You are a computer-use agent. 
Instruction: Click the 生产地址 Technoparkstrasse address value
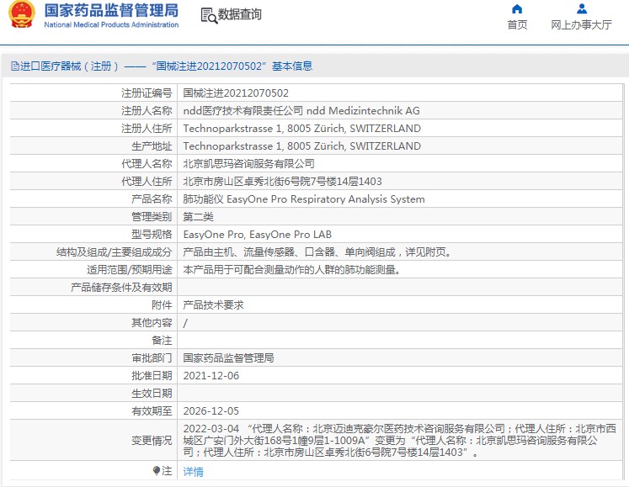click(302, 146)
